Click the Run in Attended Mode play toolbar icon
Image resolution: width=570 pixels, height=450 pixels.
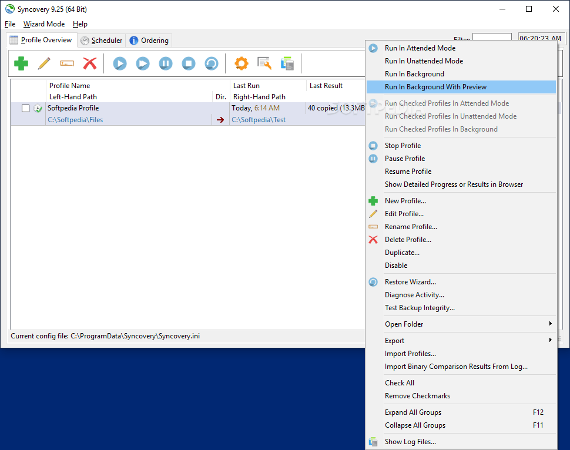120,63
